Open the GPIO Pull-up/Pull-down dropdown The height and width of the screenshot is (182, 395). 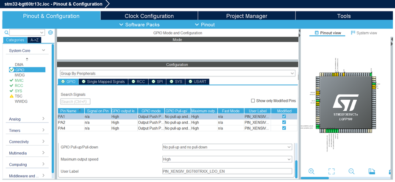pyautogui.click(x=227, y=147)
